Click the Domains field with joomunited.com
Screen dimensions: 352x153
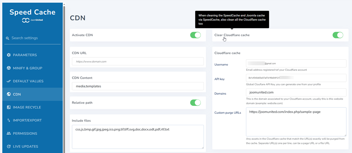(x=296, y=92)
